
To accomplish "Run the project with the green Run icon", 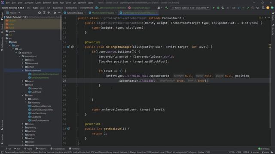I will (214, 8).
